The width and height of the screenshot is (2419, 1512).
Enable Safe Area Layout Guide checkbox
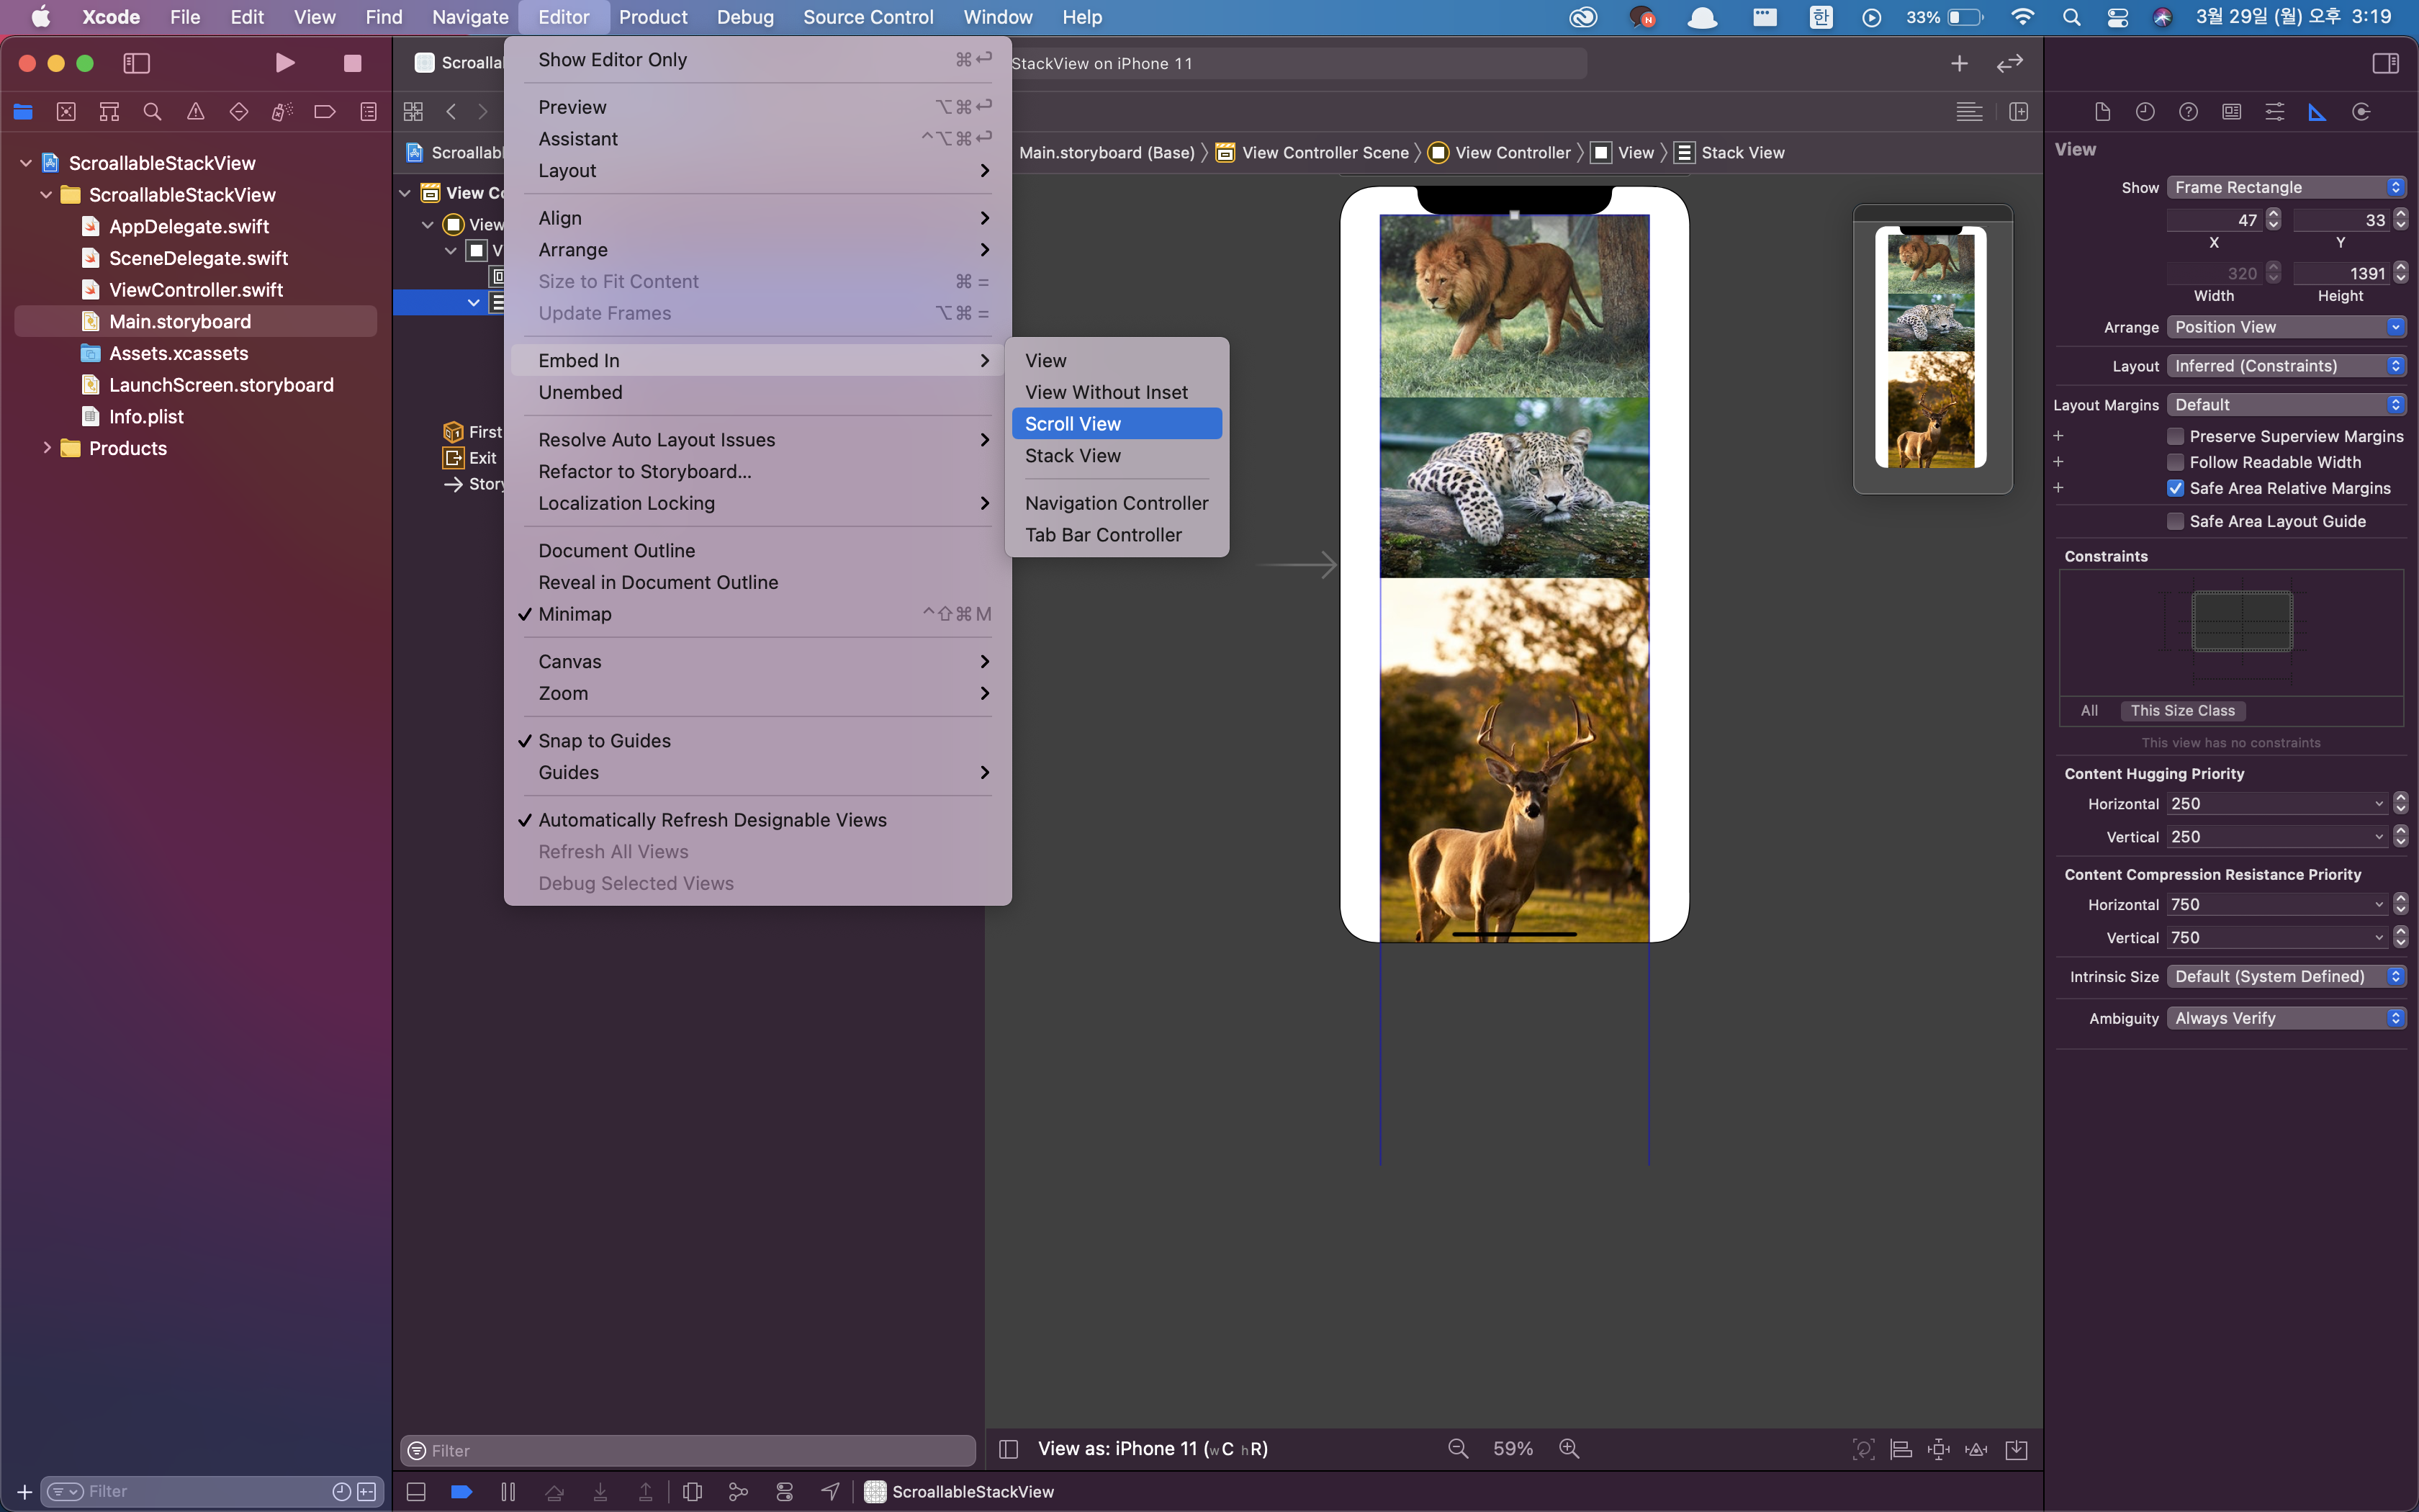[x=2175, y=521]
